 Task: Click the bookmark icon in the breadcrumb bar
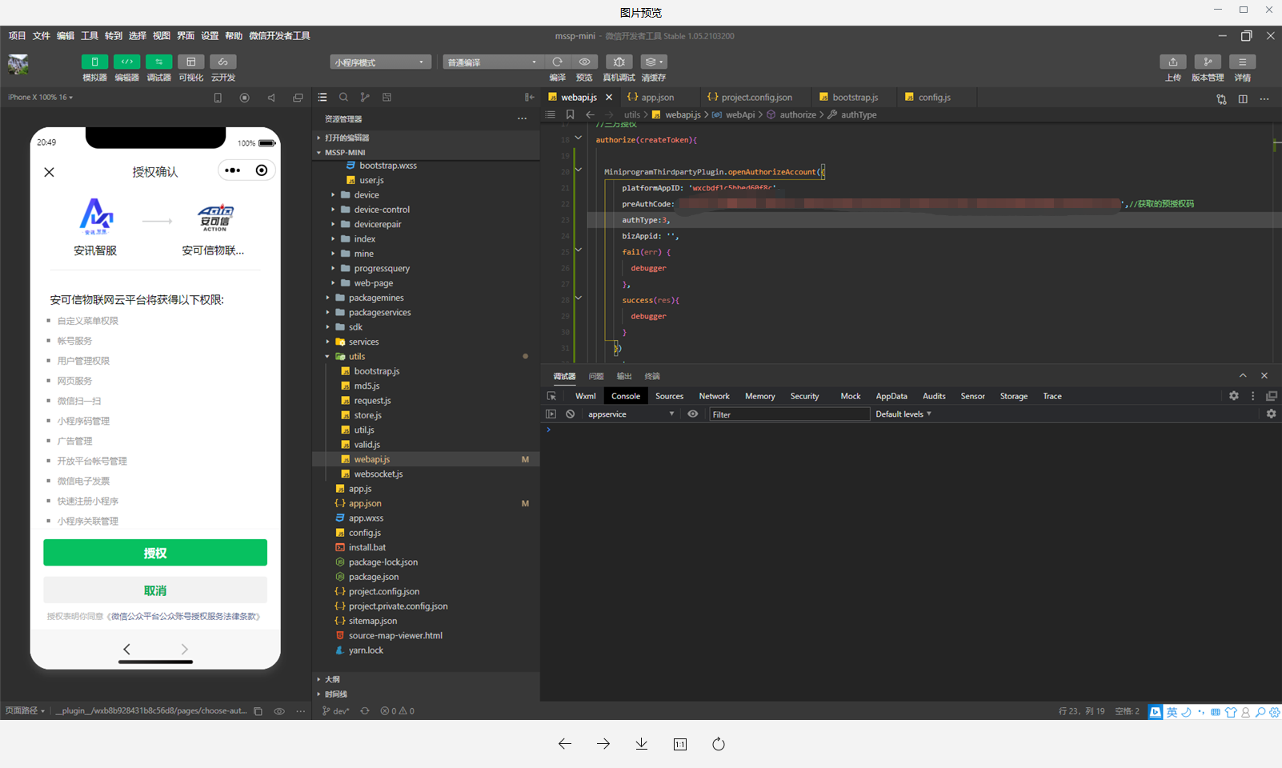point(570,114)
